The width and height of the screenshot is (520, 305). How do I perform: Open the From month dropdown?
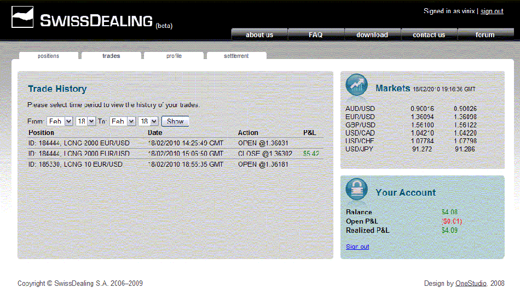(60, 121)
